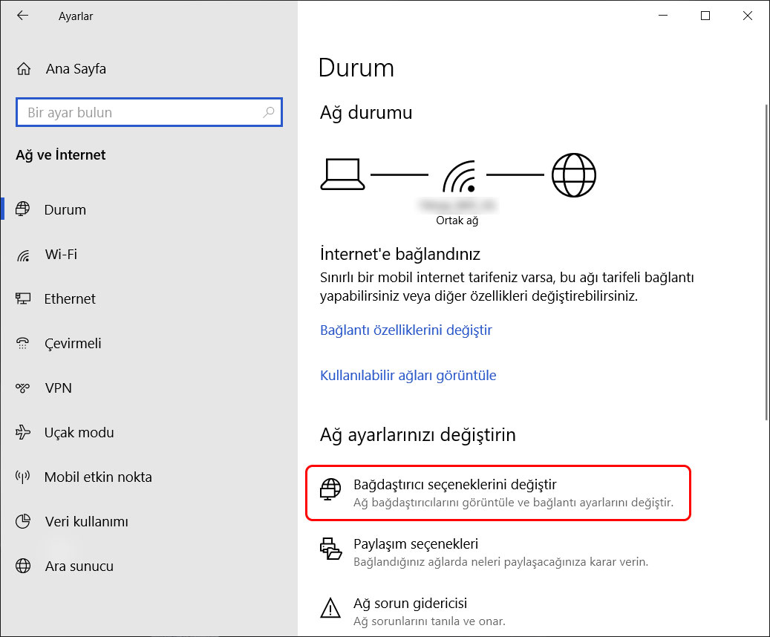
Task: Click the search magnifier icon
Action: 269,113
